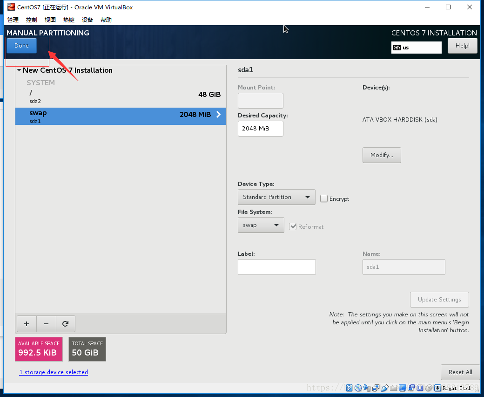Open Device Type Standard Partition dropdown
Viewport: 484px width, 397px height.
(276, 197)
